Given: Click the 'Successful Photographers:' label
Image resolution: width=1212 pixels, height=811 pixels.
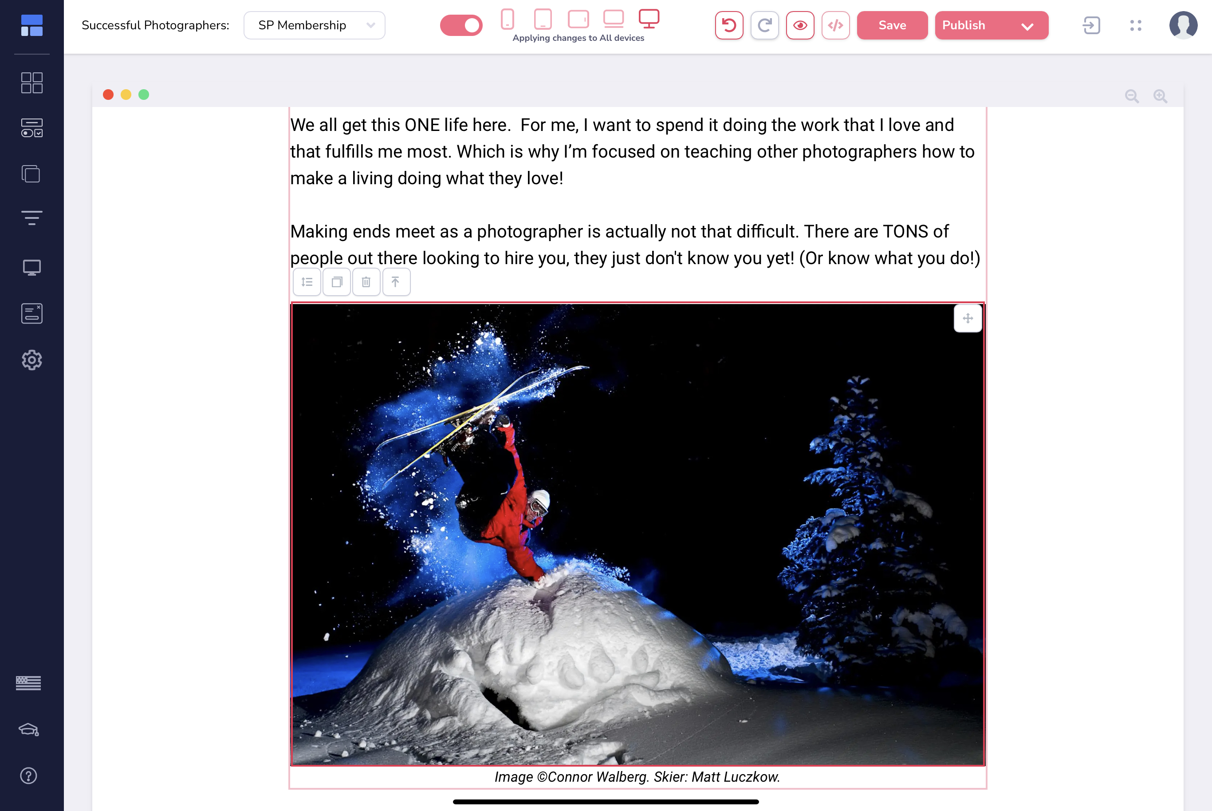Looking at the screenshot, I should point(155,25).
